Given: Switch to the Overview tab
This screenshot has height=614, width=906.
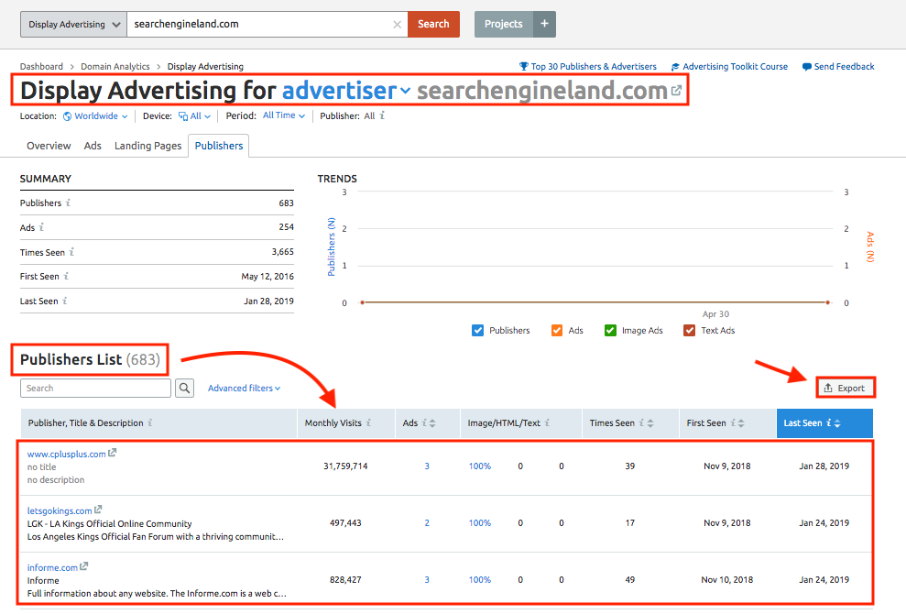Looking at the screenshot, I should (49, 146).
